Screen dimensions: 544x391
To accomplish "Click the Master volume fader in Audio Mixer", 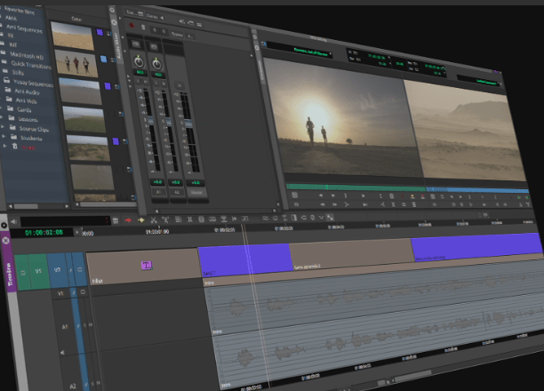I will click(x=188, y=123).
